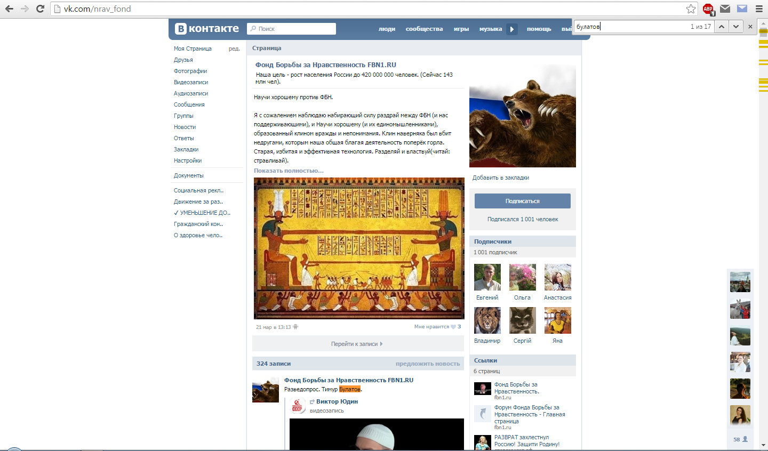Go forward in browser history
Image resolution: width=768 pixels, height=451 pixels.
click(25, 9)
